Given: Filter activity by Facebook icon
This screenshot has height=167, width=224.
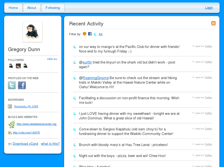Looking at the screenshot, I should 90,34.
